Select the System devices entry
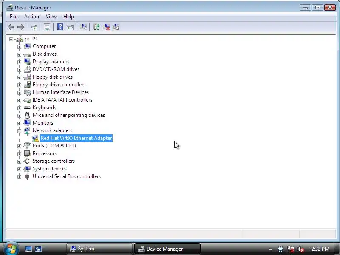Viewport: 340px width, 255px height. click(x=50, y=169)
